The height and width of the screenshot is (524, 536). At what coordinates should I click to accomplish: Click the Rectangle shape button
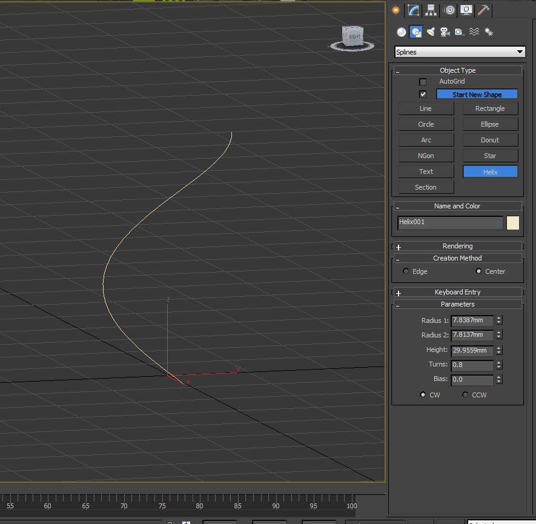point(490,108)
